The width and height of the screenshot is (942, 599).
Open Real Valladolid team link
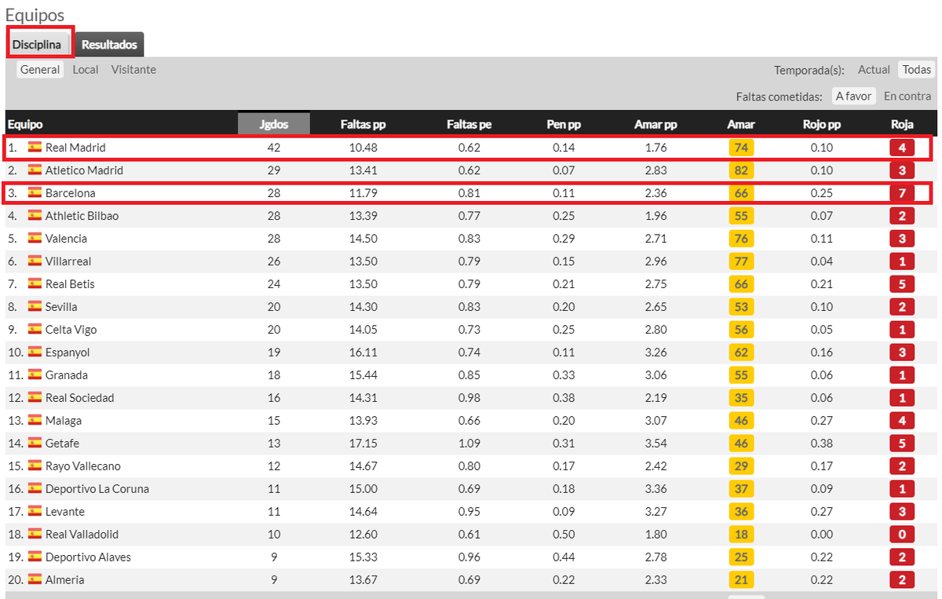(x=82, y=535)
